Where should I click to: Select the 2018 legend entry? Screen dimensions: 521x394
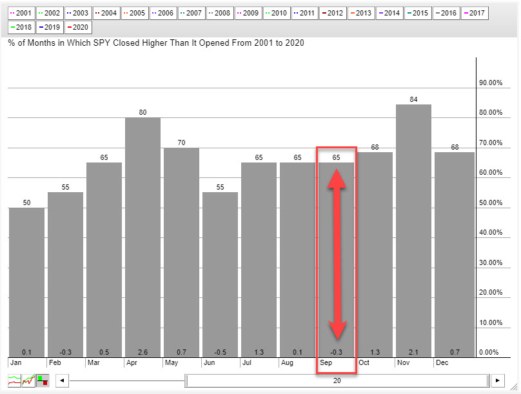click(x=21, y=27)
